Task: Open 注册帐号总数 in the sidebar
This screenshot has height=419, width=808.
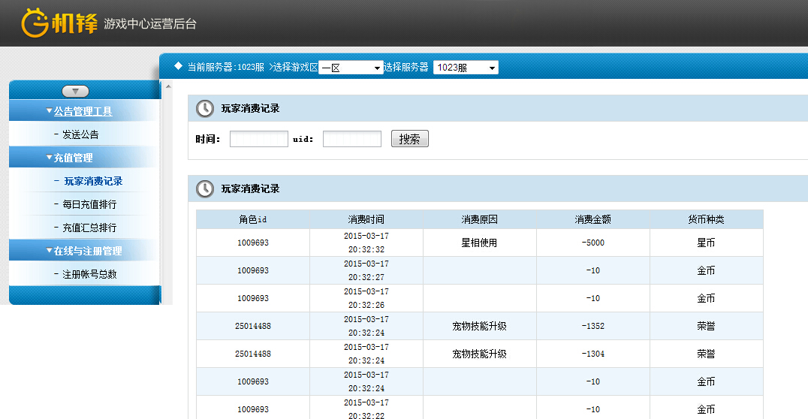Action: [x=89, y=274]
